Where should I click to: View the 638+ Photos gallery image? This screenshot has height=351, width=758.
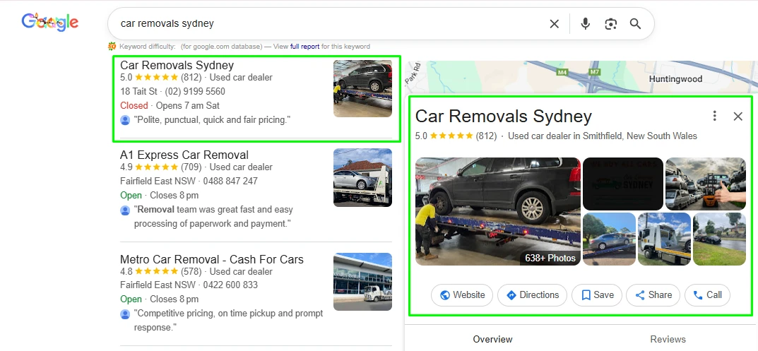[x=497, y=211]
